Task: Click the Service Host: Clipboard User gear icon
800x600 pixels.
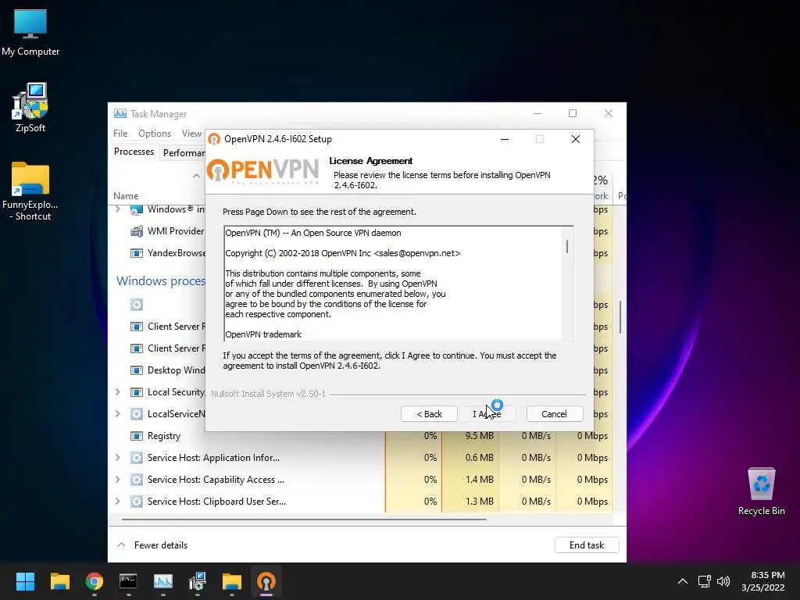Action: [x=136, y=502]
